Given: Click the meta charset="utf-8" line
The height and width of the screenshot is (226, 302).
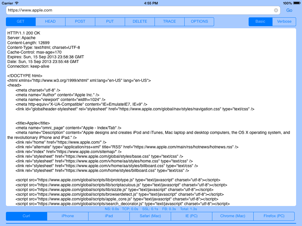Looking at the screenshot, I should [x=38, y=90].
